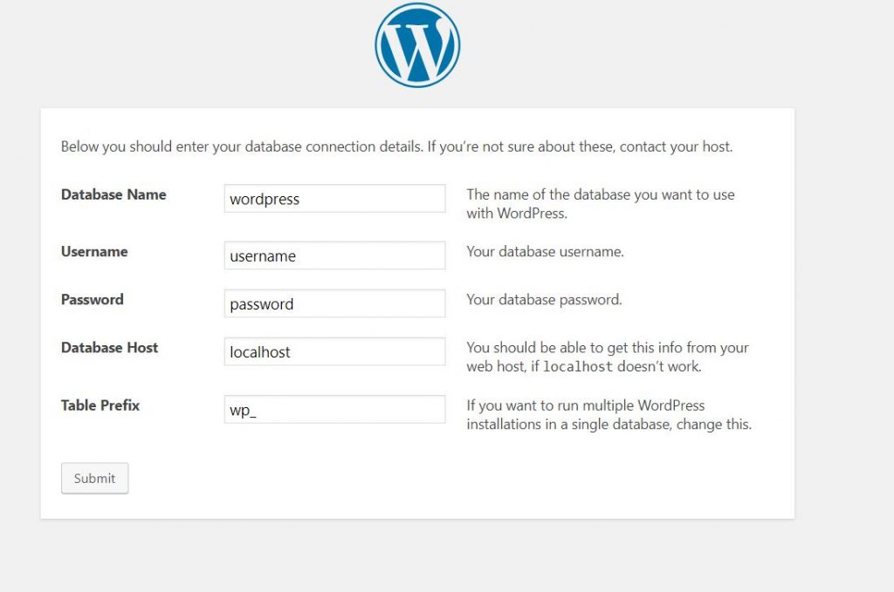This screenshot has width=894, height=592.
Task: Click the 'contact your host' phrase in intro
Action: 675,146
